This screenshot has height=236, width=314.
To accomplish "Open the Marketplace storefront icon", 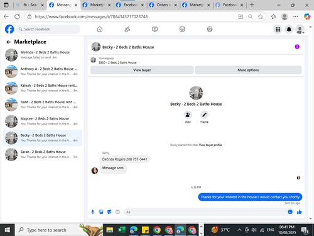I will tap(182, 29).
